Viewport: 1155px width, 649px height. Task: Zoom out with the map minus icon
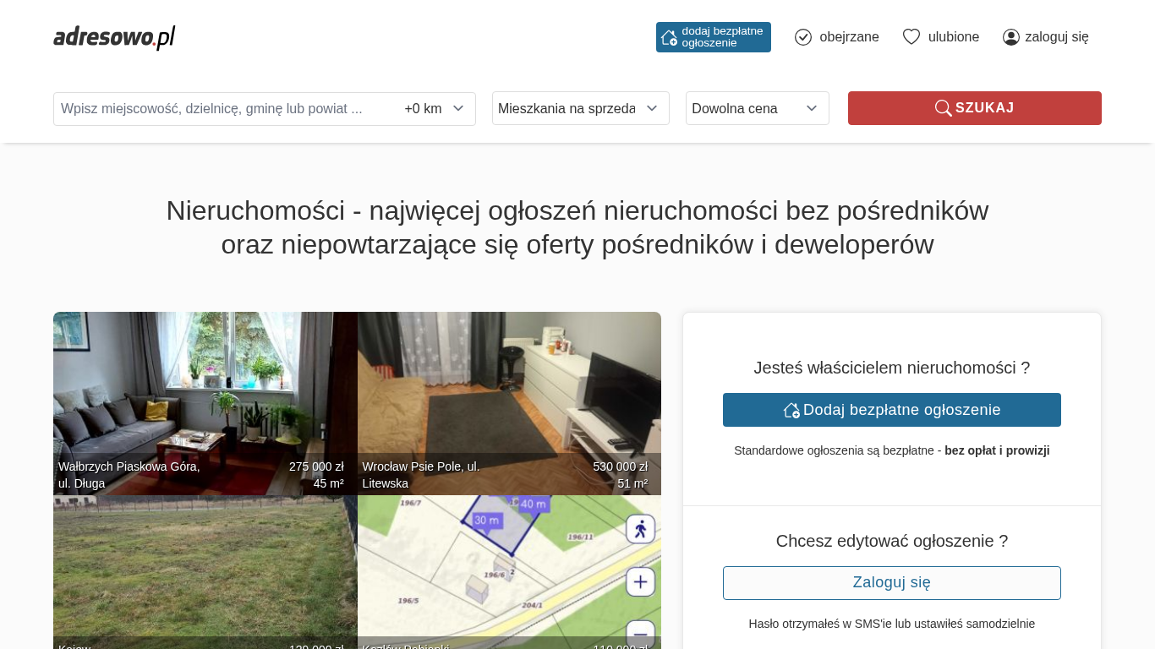pos(640,634)
